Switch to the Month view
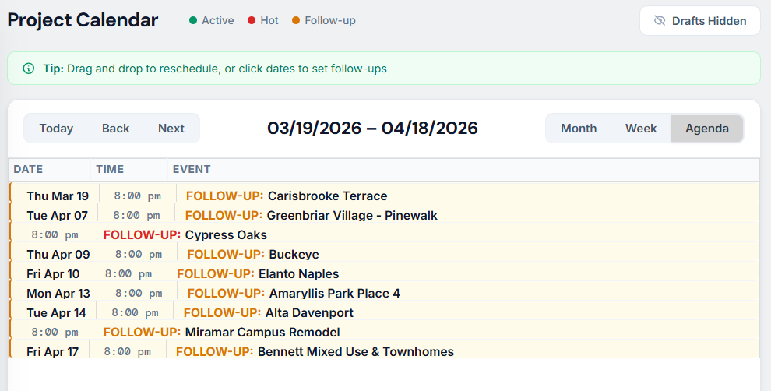This screenshot has width=771, height=391. (579, 129)
